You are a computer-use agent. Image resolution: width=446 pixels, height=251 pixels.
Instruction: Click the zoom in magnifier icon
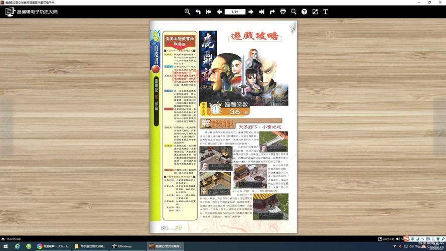click(187, 12)
